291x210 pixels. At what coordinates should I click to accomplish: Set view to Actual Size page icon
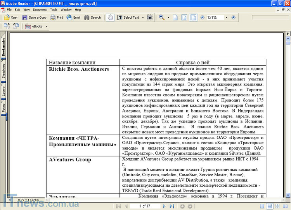tap(175, 17)
